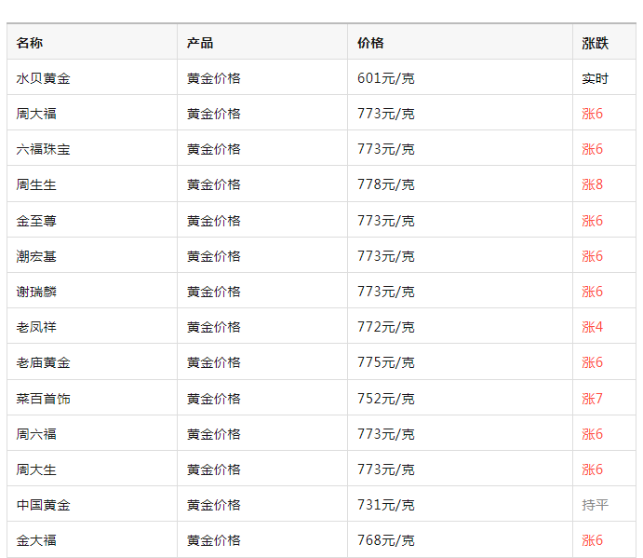Select the 778元/克 price cell
Image resolution: width=643 pixels, height=558 pixels.
(x=386, y=184)
